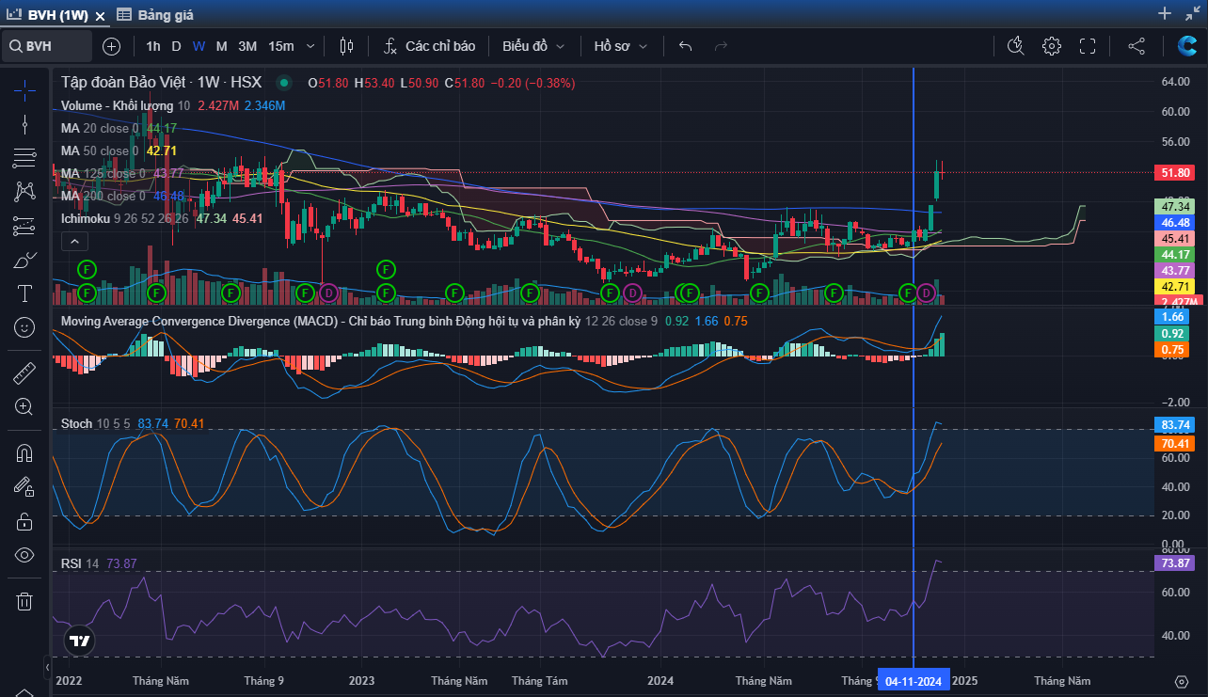1208x697 pixels.
Task: Click the MA 50 close legend
Action: pos(100,150)
